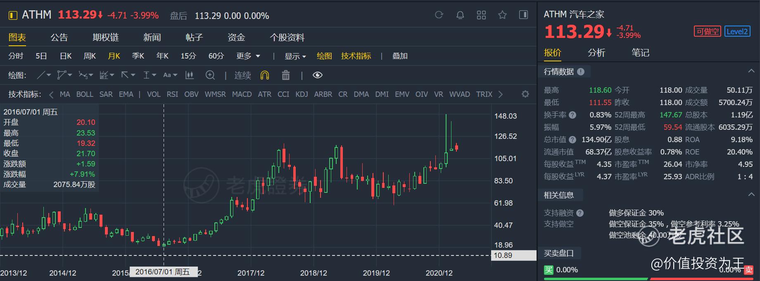
Task: Switch to the 公告 tab
Action: pyautogui.click(x=59, y=37)
